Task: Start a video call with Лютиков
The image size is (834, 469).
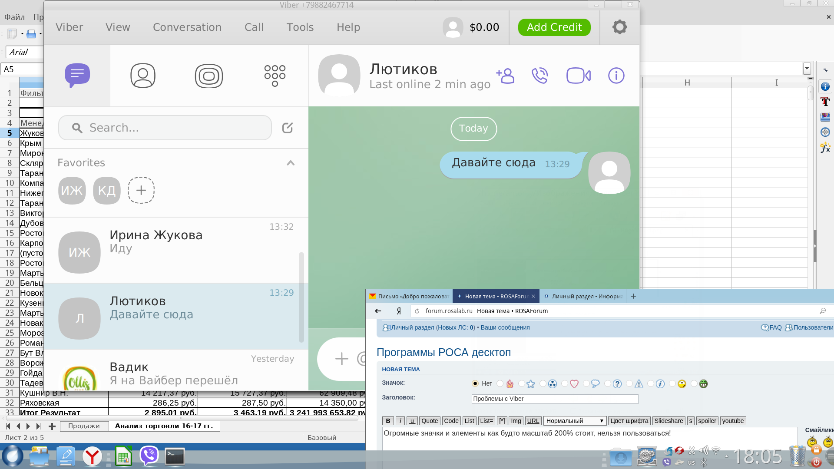Action: (578, 76)
